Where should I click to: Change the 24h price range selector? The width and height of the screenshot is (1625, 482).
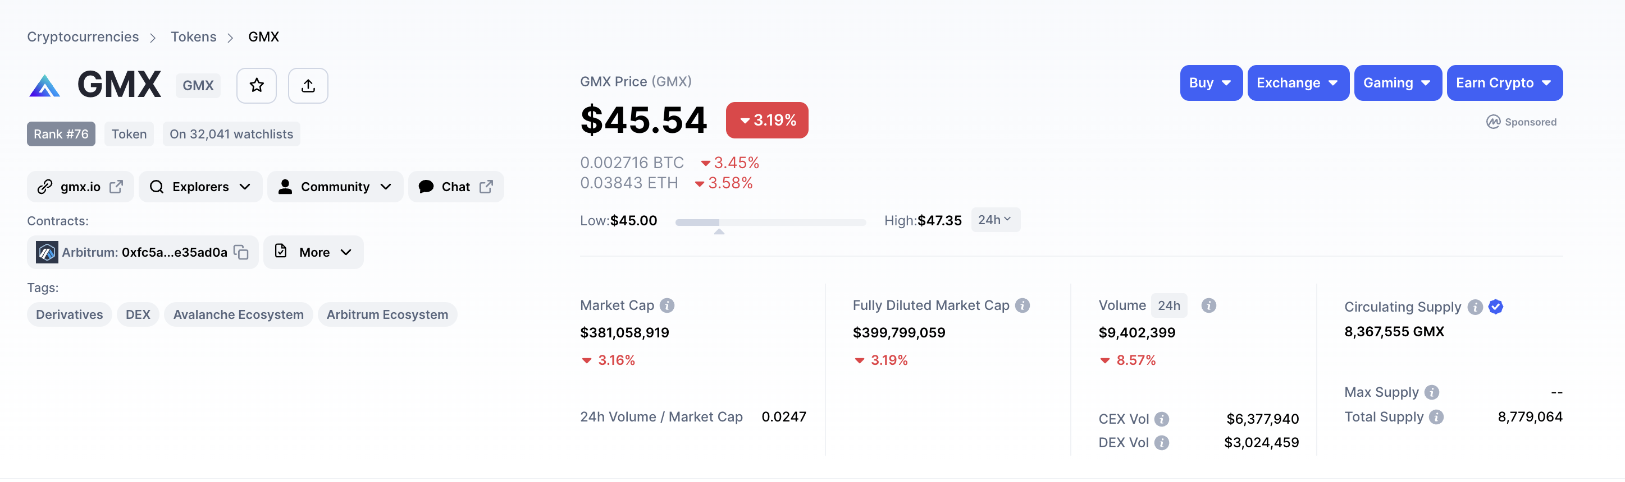pyautogui.click(x=995, y=220)
